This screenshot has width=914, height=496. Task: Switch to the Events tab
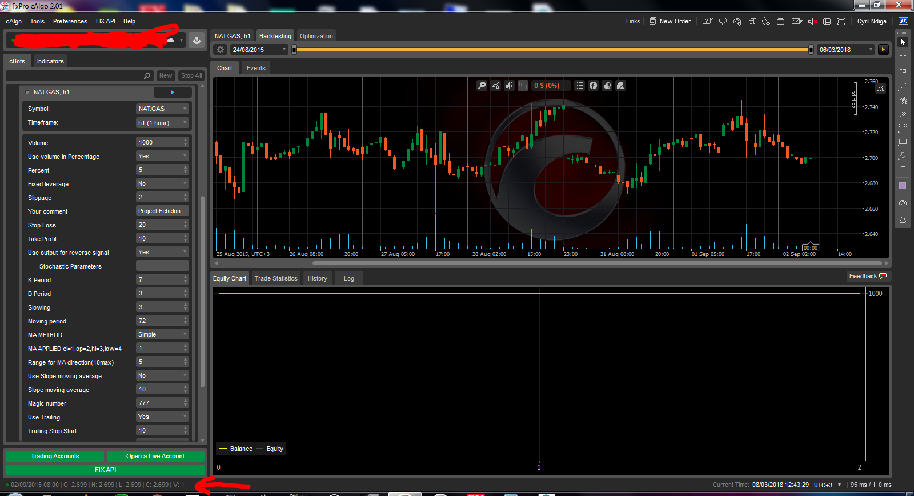pos(256,68)
